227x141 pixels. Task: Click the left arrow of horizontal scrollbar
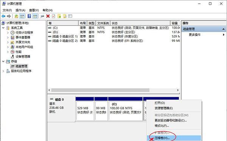click(49, 90)
